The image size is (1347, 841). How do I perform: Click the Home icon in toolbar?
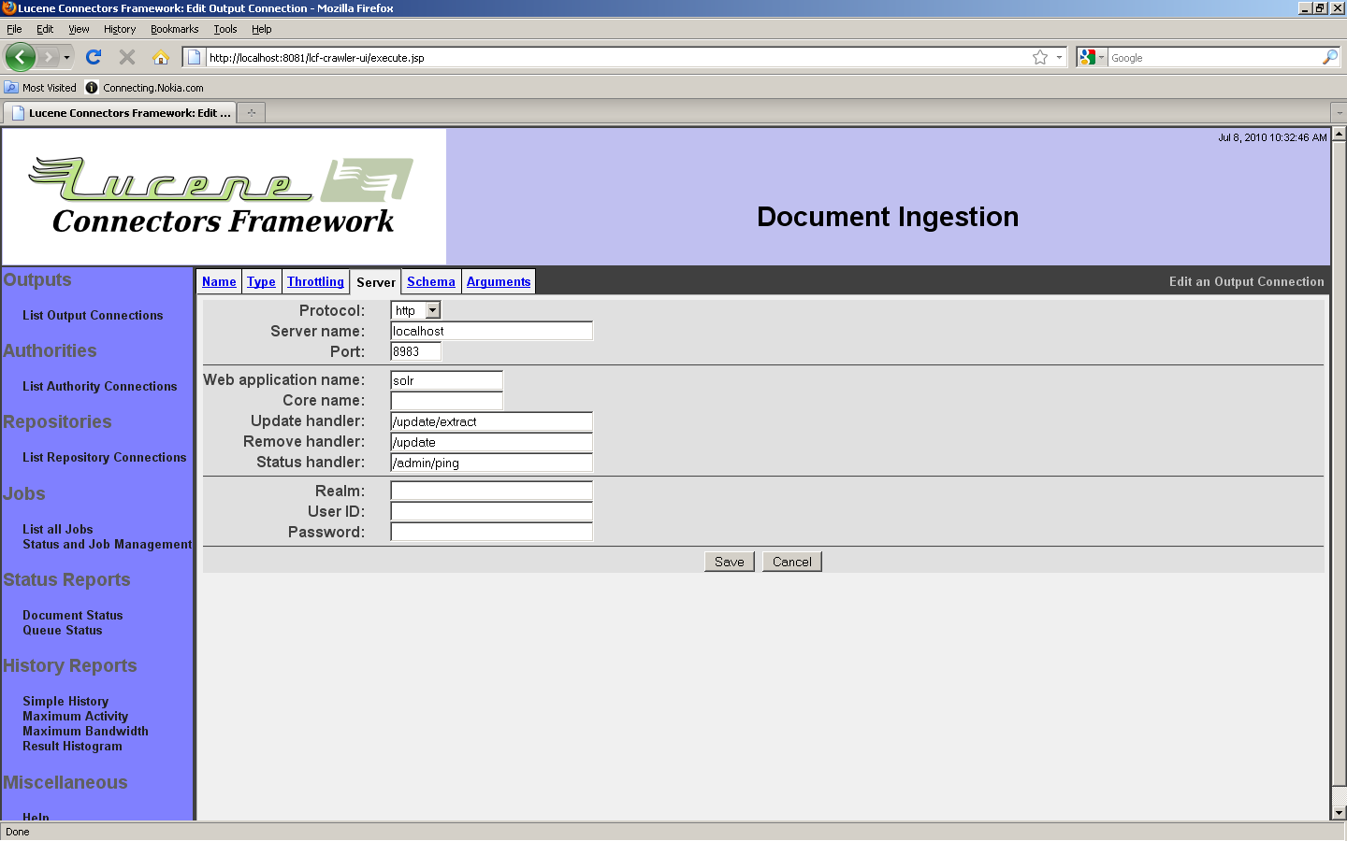tap(161, 57)
